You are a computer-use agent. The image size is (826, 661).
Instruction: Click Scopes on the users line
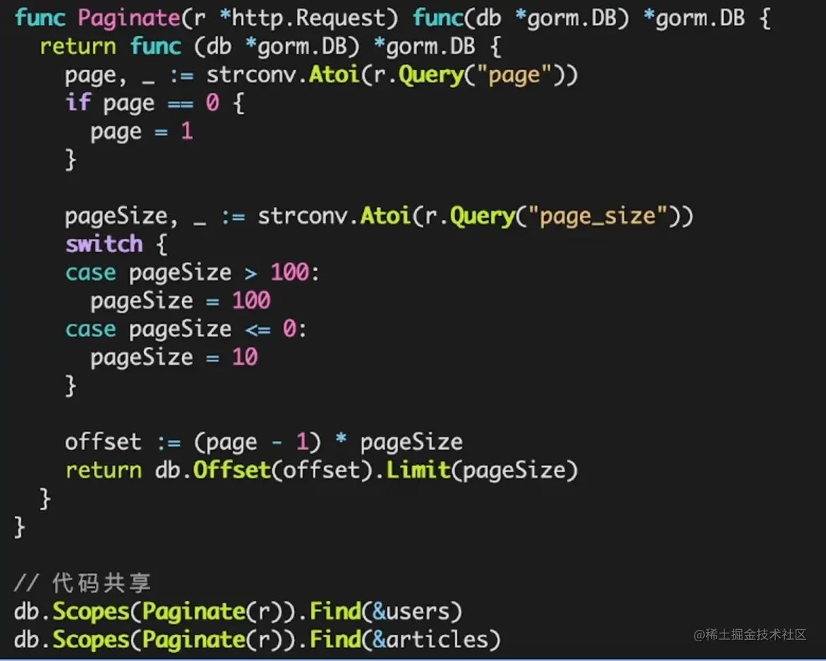point(91,612)
